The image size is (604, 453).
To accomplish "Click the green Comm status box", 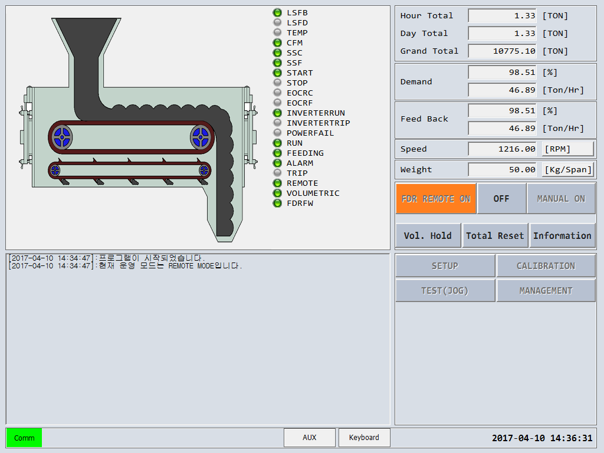I will [x=24, y=438].
